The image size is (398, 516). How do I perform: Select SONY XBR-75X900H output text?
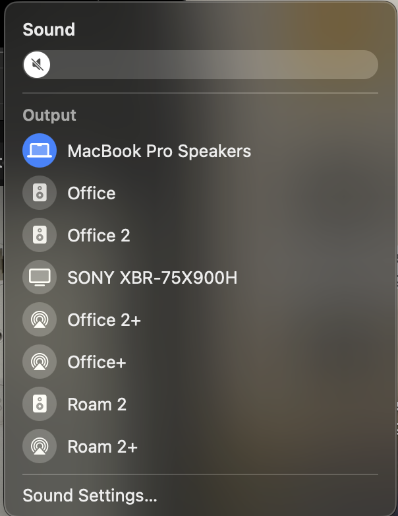[152, 277]
